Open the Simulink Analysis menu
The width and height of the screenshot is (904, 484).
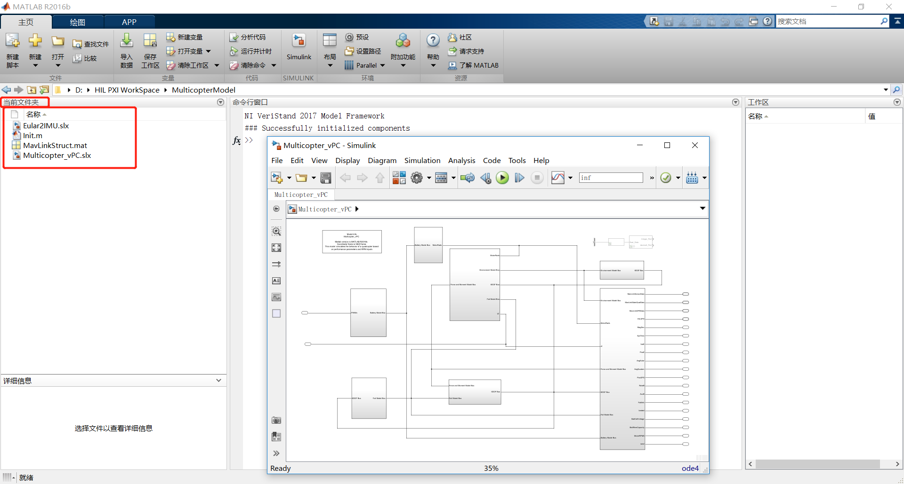coord(461,160)
